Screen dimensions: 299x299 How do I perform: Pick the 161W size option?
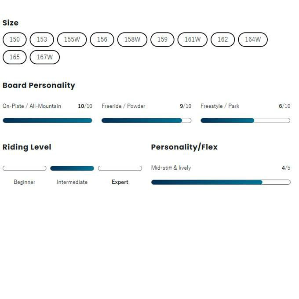[193, 40]
